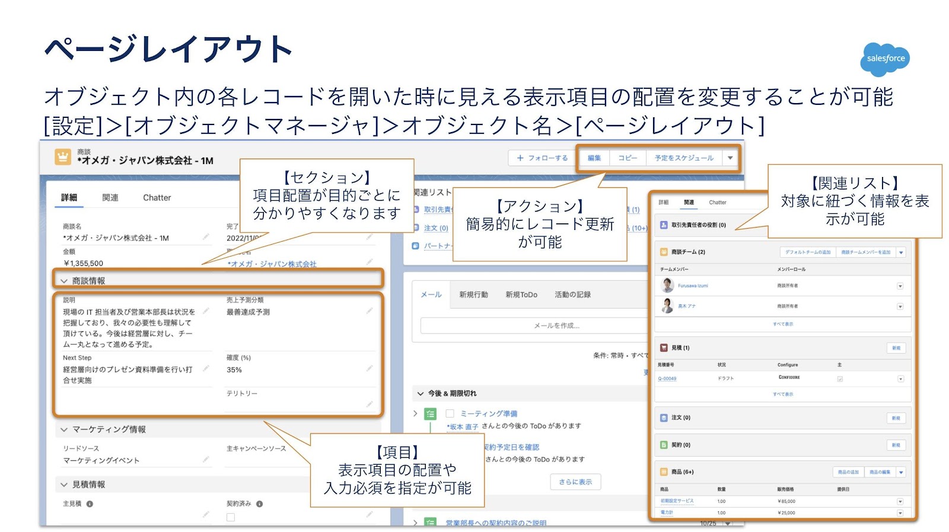The width and height of the screenshot is (949, 532).
Task: Collapse the 商談情報 section
Action: point(64,281)
